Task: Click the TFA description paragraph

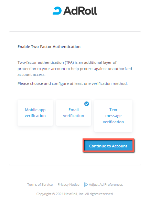Action: [75, 69]
